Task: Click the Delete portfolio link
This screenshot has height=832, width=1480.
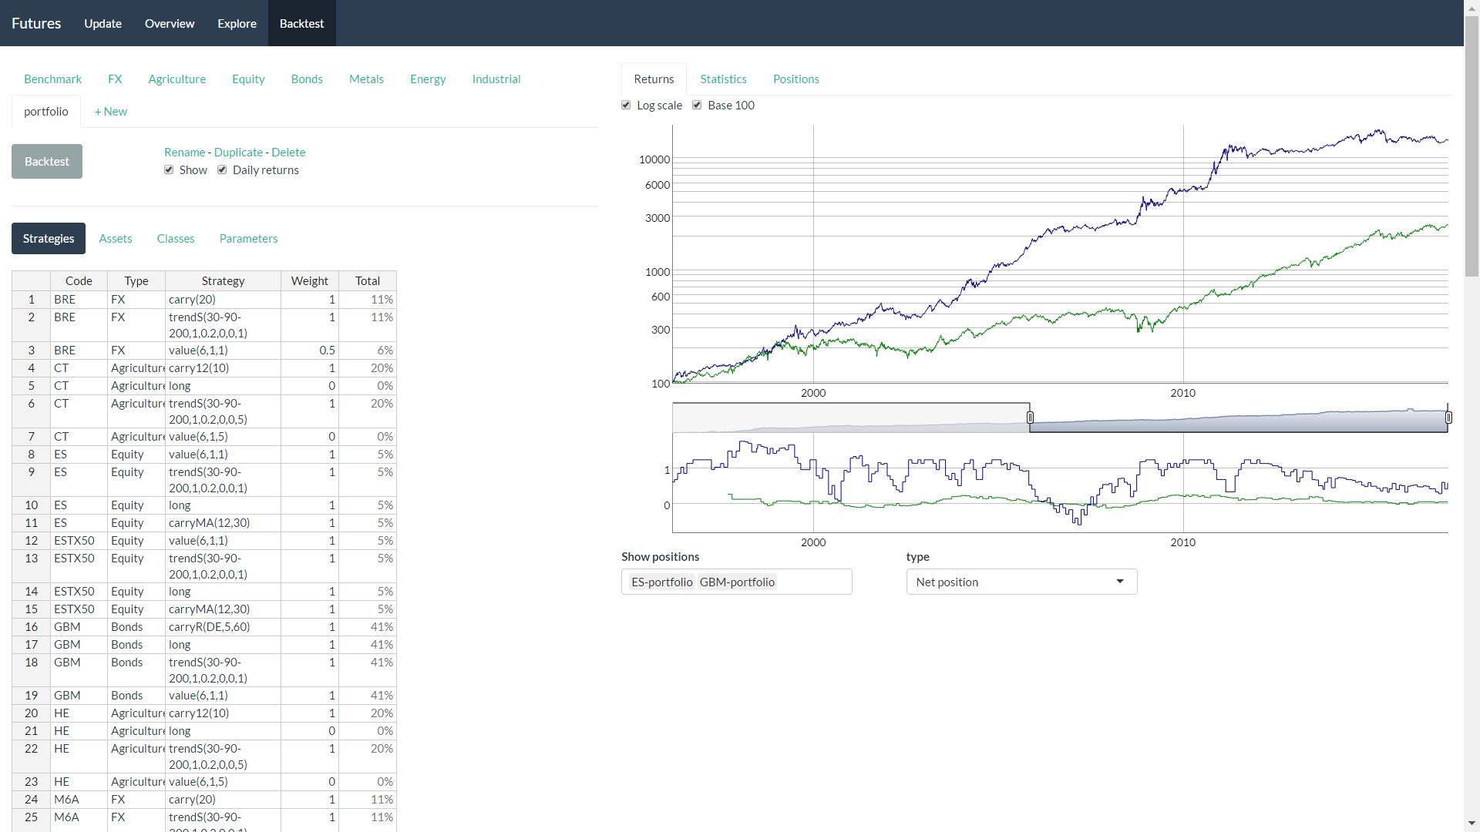Action: (288, 153)
